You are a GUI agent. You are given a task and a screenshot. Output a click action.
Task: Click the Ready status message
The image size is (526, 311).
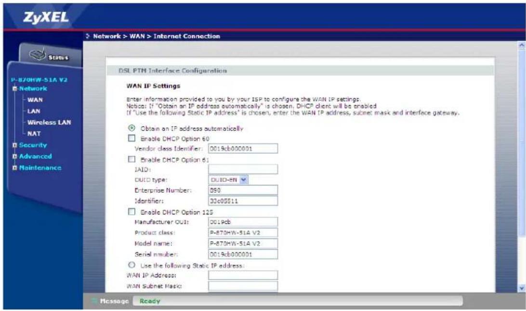click(x=150, y=301)
